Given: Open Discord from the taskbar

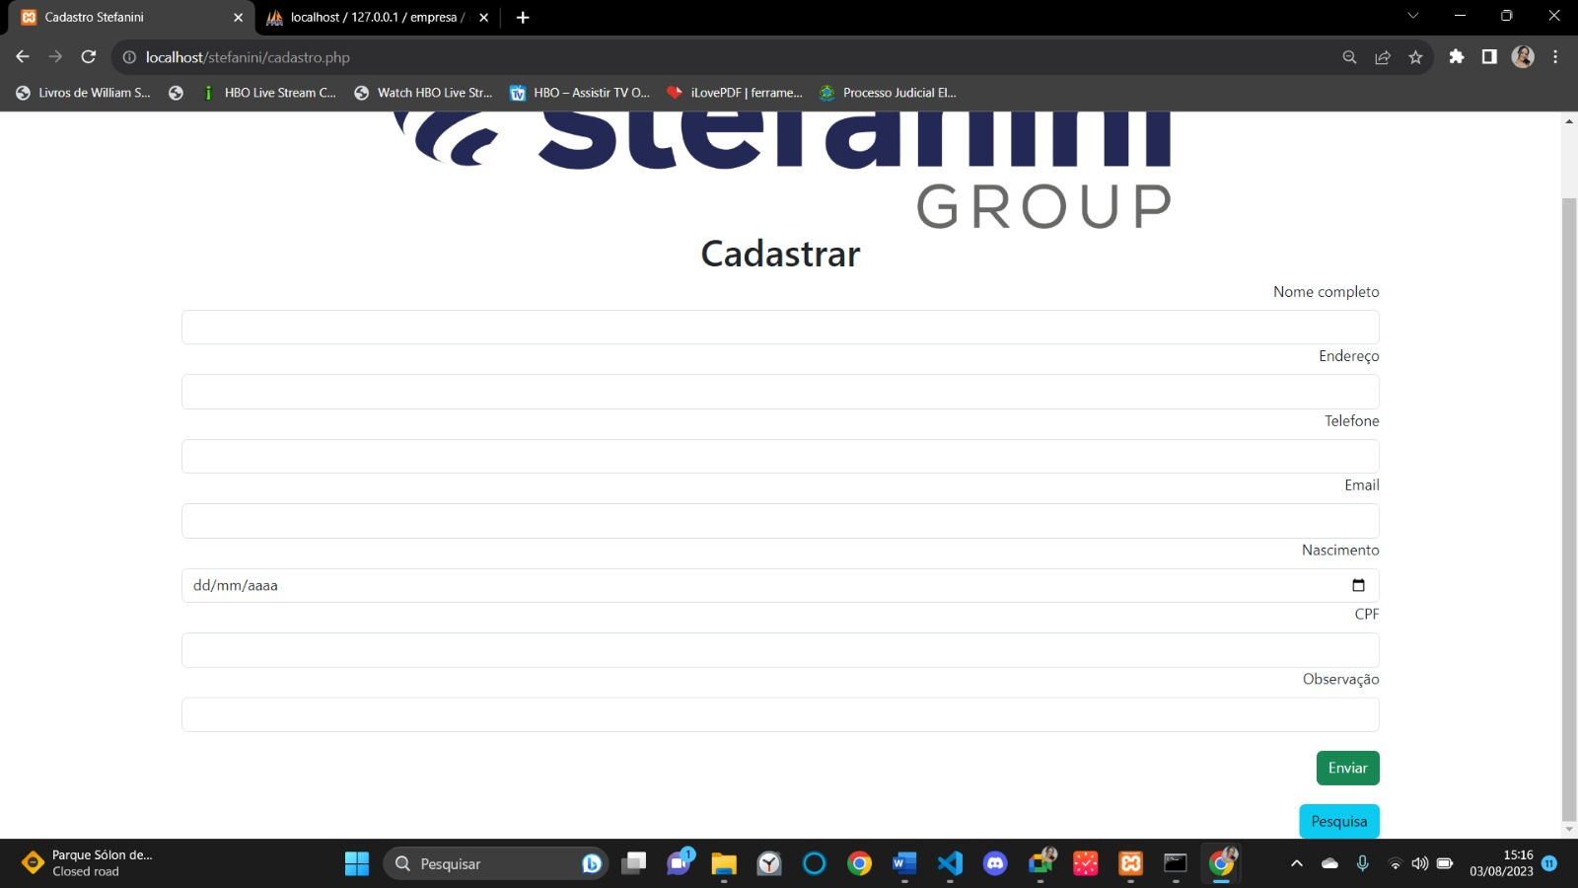Looking at the screenshot, I should (x=994, y=863).
